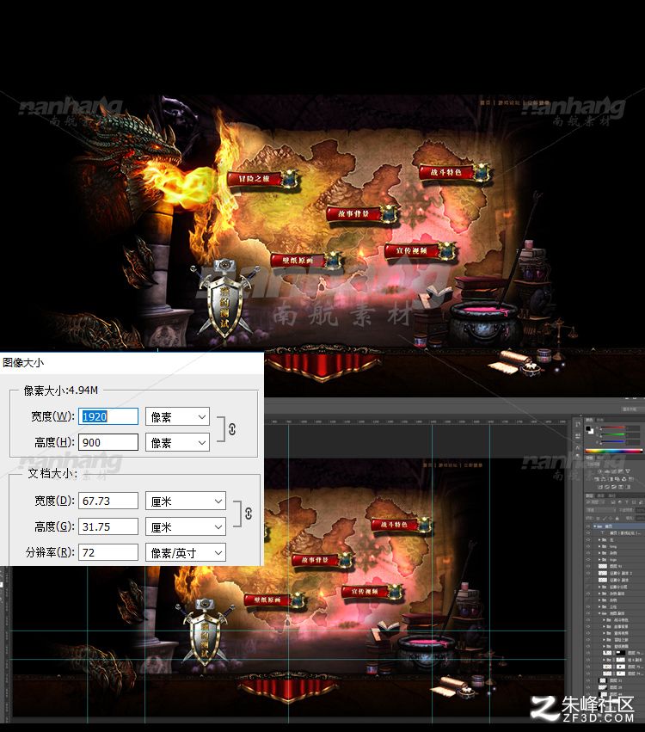Open document height 厘米 unit dropdown
This screenshot has width=645, height=732.
[x=186, y=526]
